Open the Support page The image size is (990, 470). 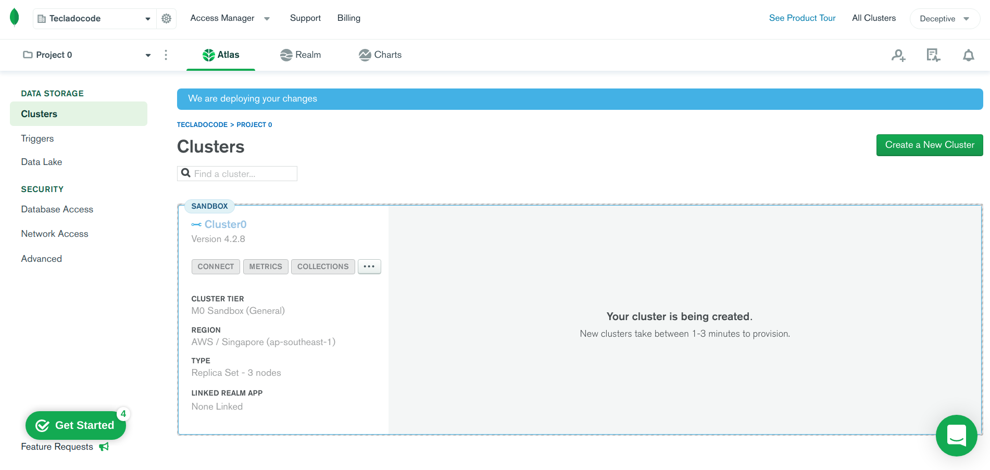pyautogui.click(x=305, y=18)
